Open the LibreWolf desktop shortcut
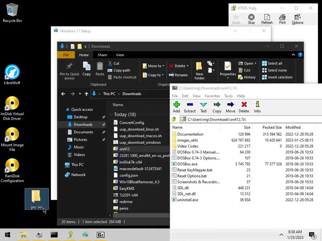The height and width of the screenshot is (241, 322). 12,75
